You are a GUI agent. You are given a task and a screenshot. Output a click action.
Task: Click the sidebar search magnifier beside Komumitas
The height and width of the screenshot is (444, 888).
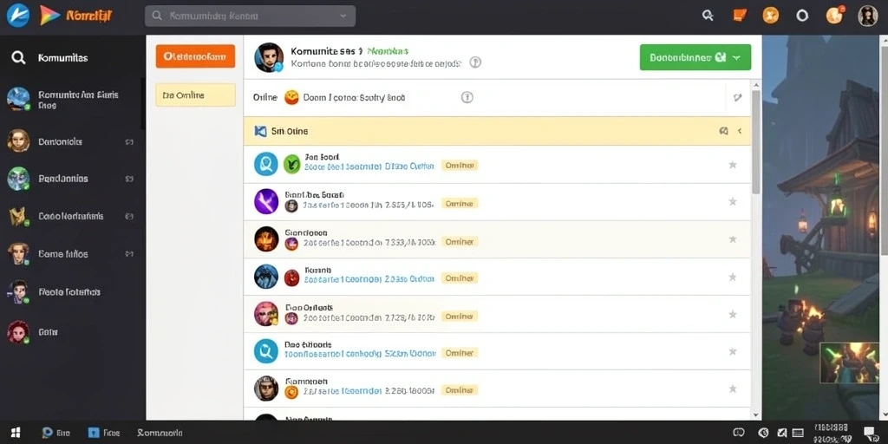click(19, 58)
